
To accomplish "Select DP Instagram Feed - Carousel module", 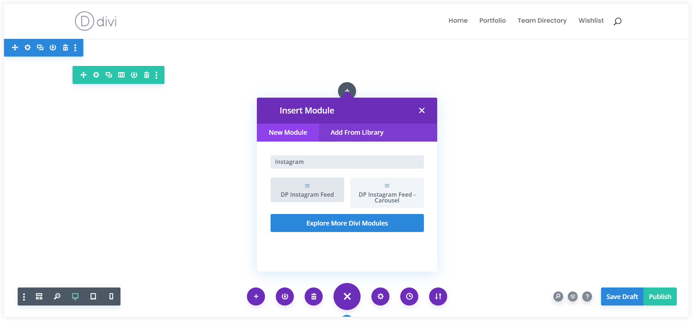I will 387,193.
